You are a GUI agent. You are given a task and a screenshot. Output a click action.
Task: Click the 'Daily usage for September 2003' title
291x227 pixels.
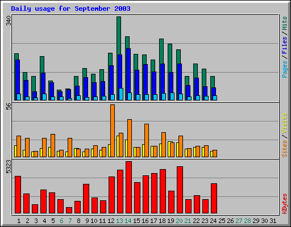(x=70, y=9)
